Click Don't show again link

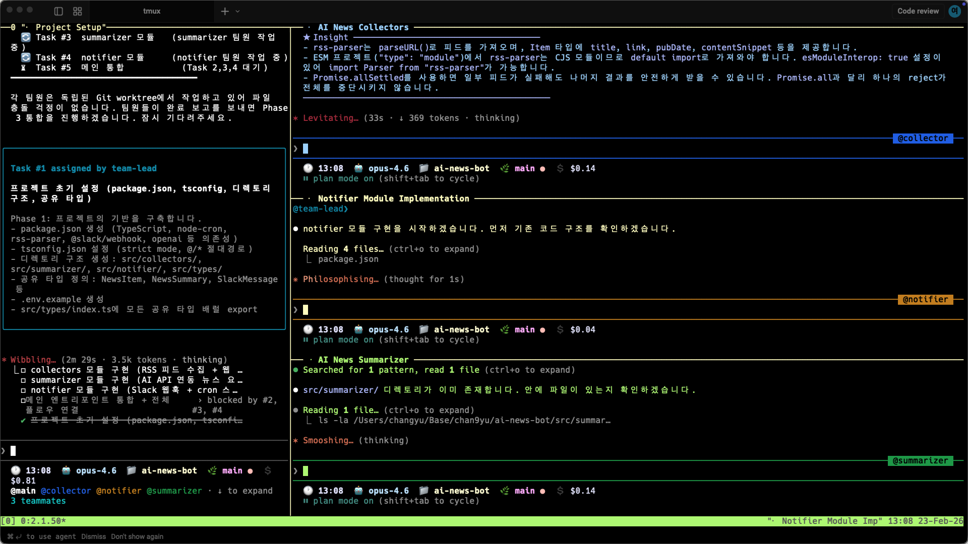[137, 536]
